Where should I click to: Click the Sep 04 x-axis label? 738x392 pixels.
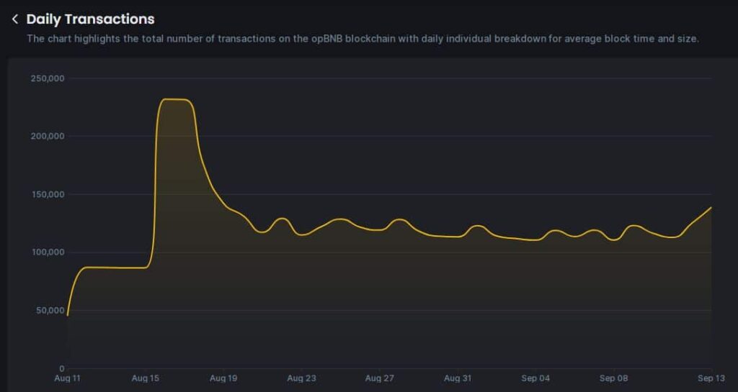pyautogui.click(x=535, y=378)
